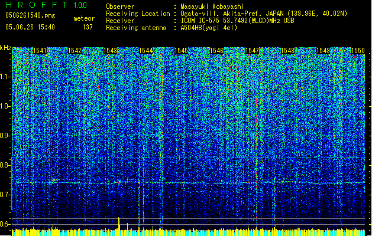Click the tall yellow spike in bottom intensity graph
The height and width of the screenshot is (236, 372).
119,223
